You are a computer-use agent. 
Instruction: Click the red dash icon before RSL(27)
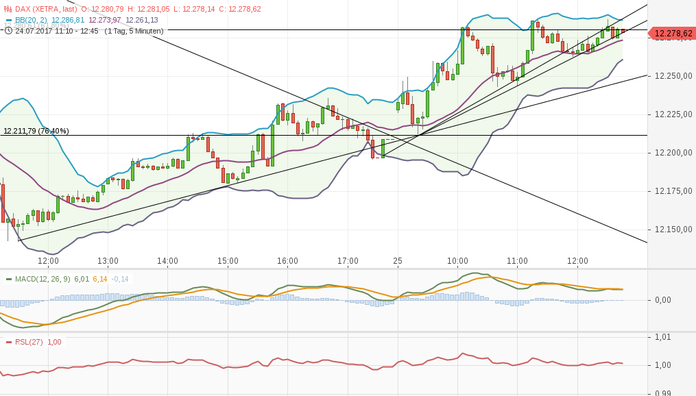(9, 341)
